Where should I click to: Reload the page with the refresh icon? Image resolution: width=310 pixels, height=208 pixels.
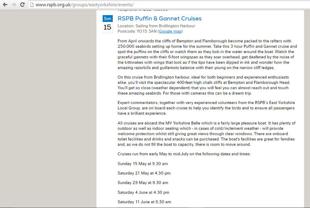(x=22, y=5)
